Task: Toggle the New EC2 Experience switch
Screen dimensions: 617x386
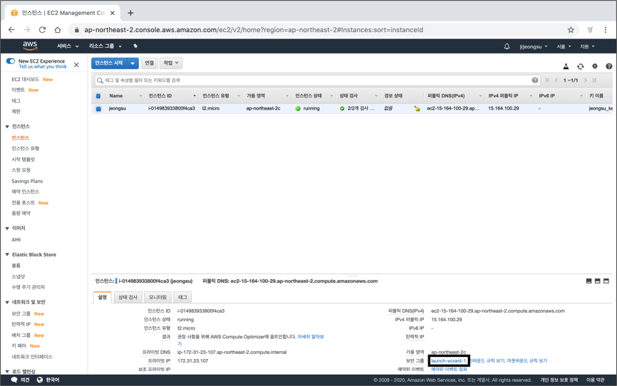Action: [x=11, y=61]
